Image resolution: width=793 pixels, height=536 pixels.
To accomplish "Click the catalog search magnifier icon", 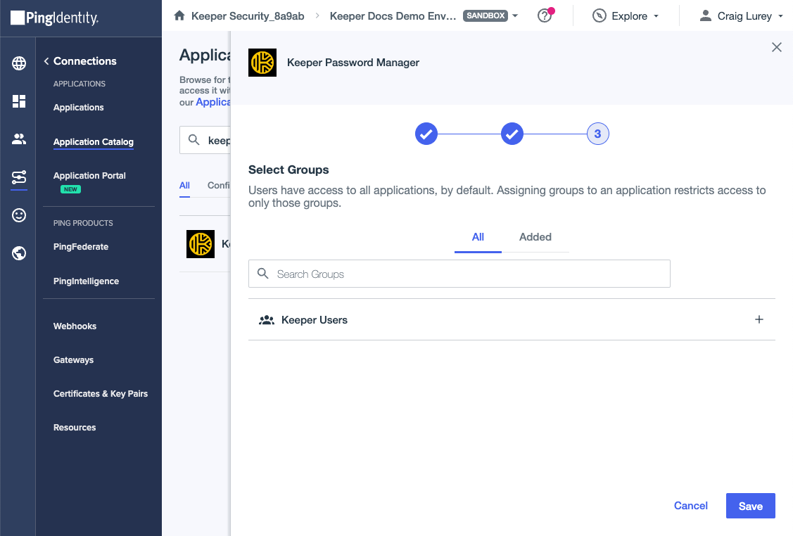I will [x=194, y=139].
